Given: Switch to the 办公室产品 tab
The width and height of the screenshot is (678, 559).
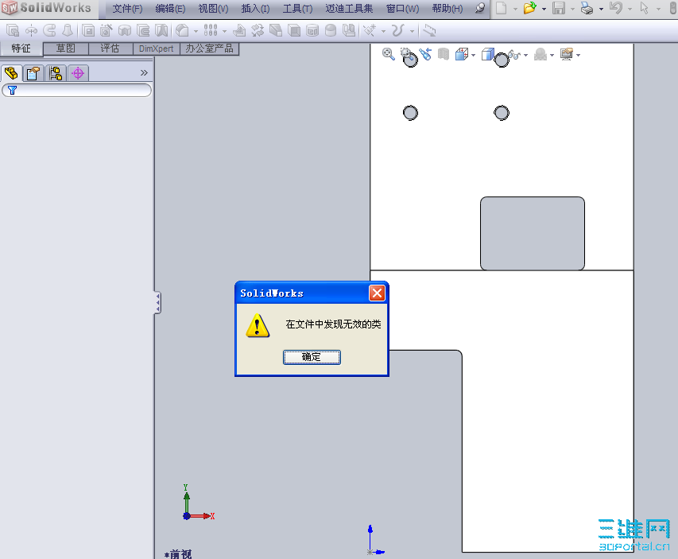Looking at the screenshot, I should pos(209,49).
